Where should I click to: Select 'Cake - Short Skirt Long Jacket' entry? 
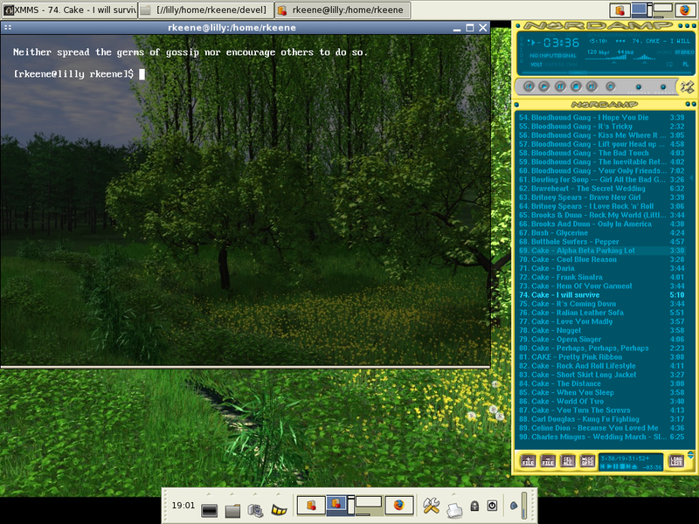[x=601, y=375]
